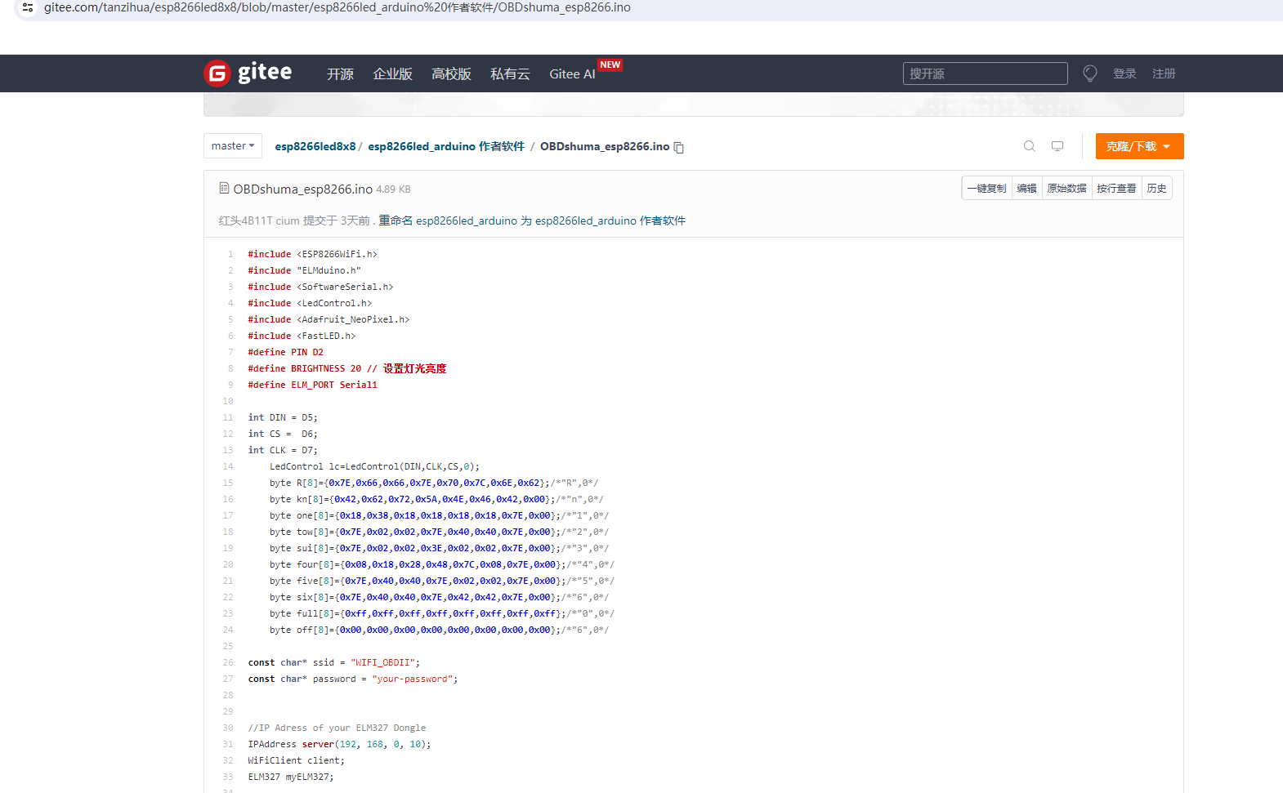Click the 'IPAddress server(192, 168, 0, 10);' line
The height and width of the screenshot is (793, 1283).
click(x=339, y=744)
